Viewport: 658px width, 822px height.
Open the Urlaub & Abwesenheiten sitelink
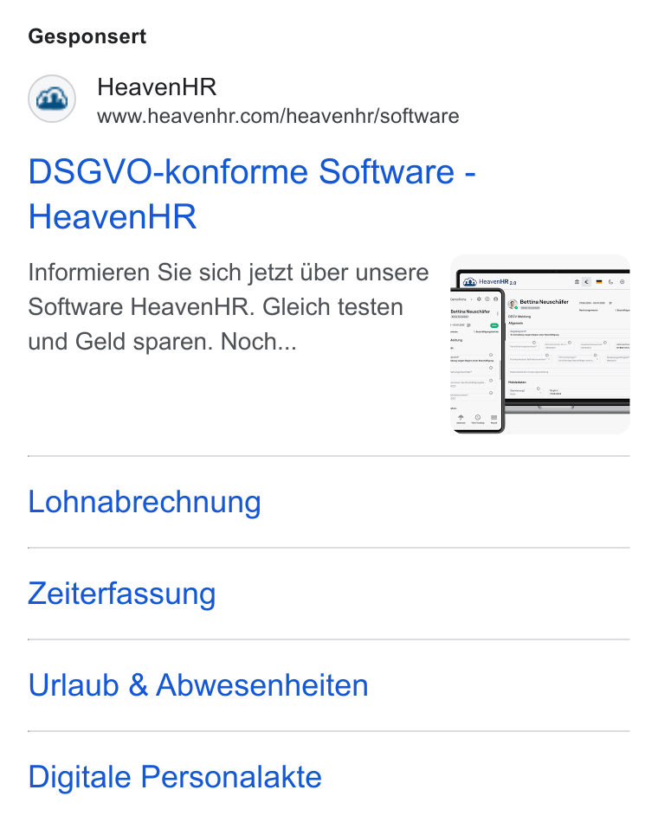(198, 685)
